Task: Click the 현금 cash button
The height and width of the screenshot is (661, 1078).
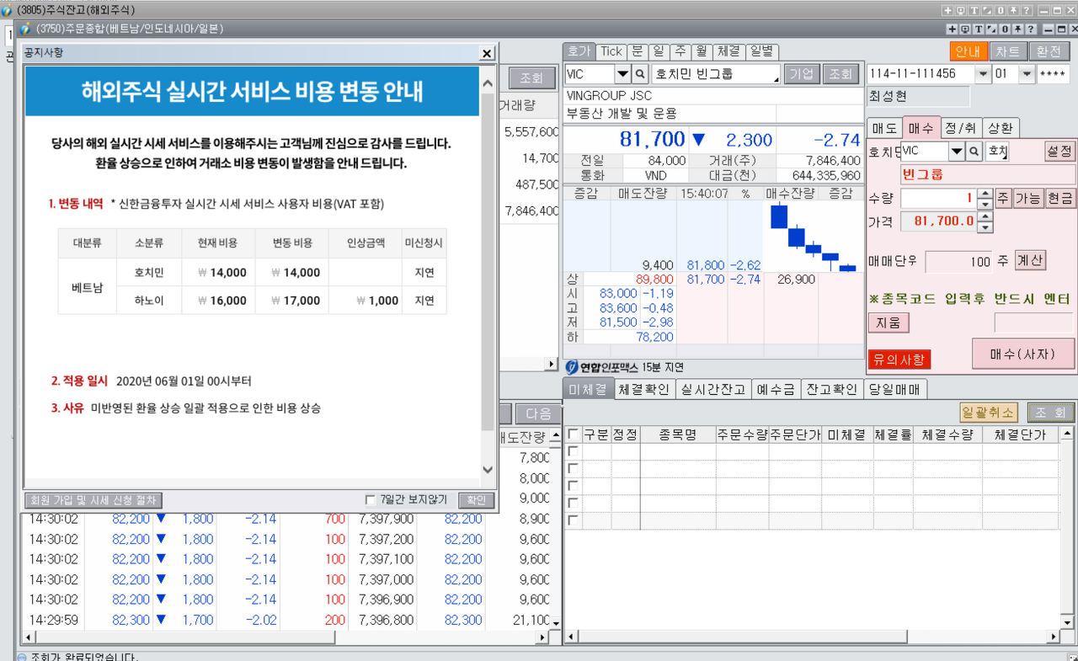Action: (1060, 199)
